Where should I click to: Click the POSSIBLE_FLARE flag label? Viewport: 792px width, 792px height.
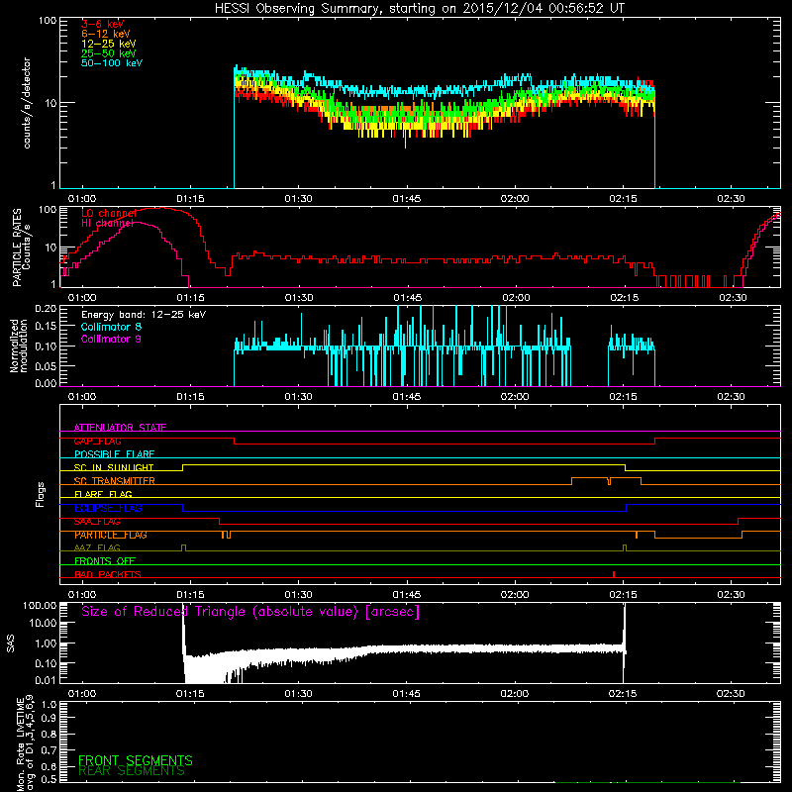(114, 454)
